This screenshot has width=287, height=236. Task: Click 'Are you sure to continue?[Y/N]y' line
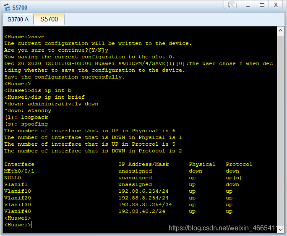coord(56,50)
